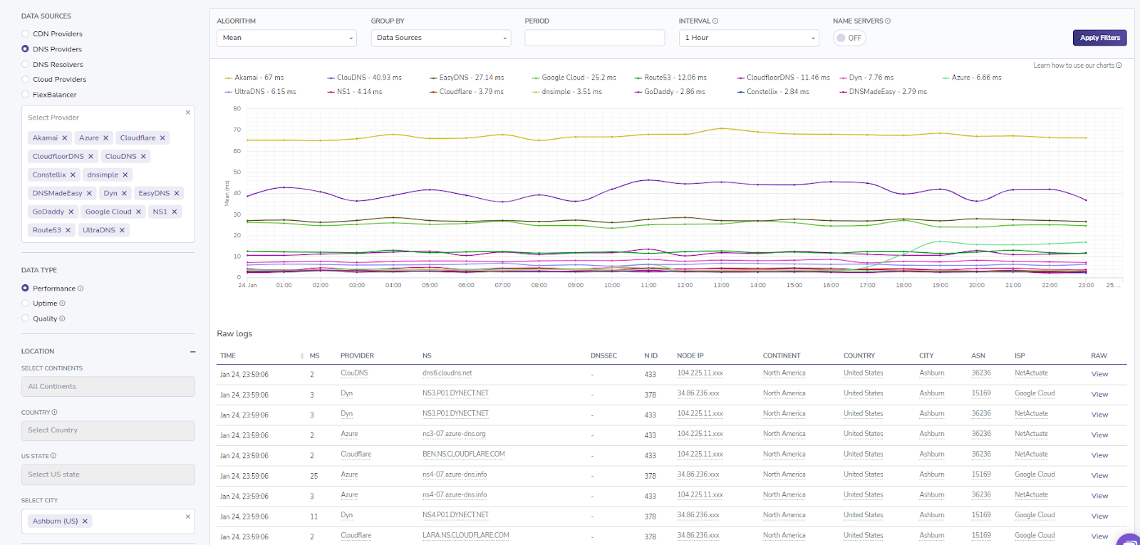The image size is (1140, 545).
Task: Open the Name Servers info icon
Action: (x=888, y=21)
